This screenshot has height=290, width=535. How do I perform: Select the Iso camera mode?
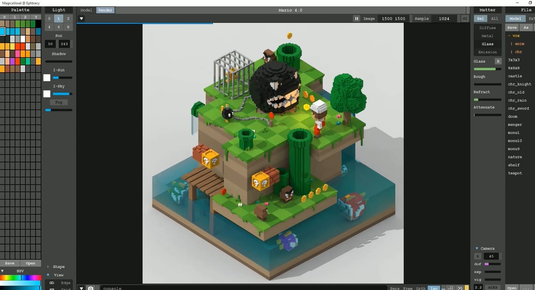[x=433, y=288]
